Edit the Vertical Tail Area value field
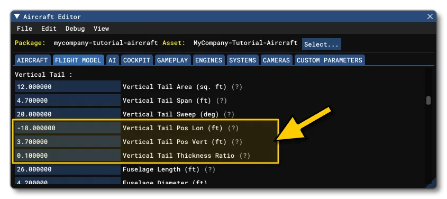The width and height of the screenshot is (447, 199). click(x=68, y=86)
